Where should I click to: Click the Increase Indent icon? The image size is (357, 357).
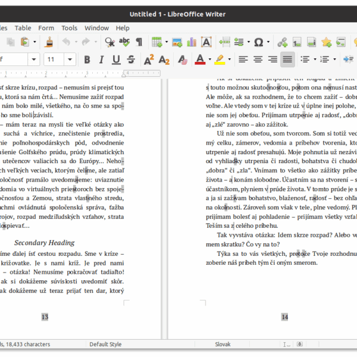click(348, 59)
